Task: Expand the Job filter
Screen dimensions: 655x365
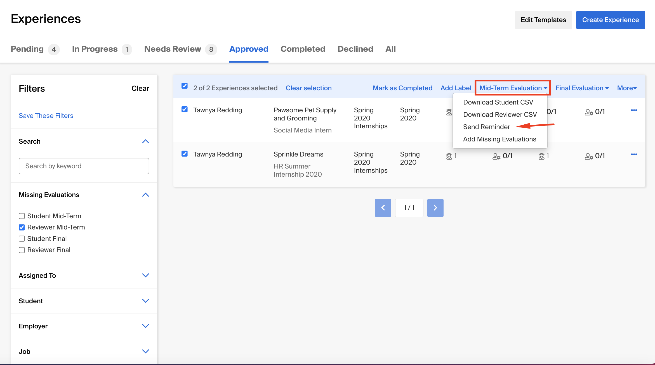Action: [145, 351]
